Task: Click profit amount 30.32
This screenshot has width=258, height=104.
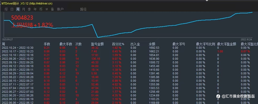Action: click(x=95, y=48)
